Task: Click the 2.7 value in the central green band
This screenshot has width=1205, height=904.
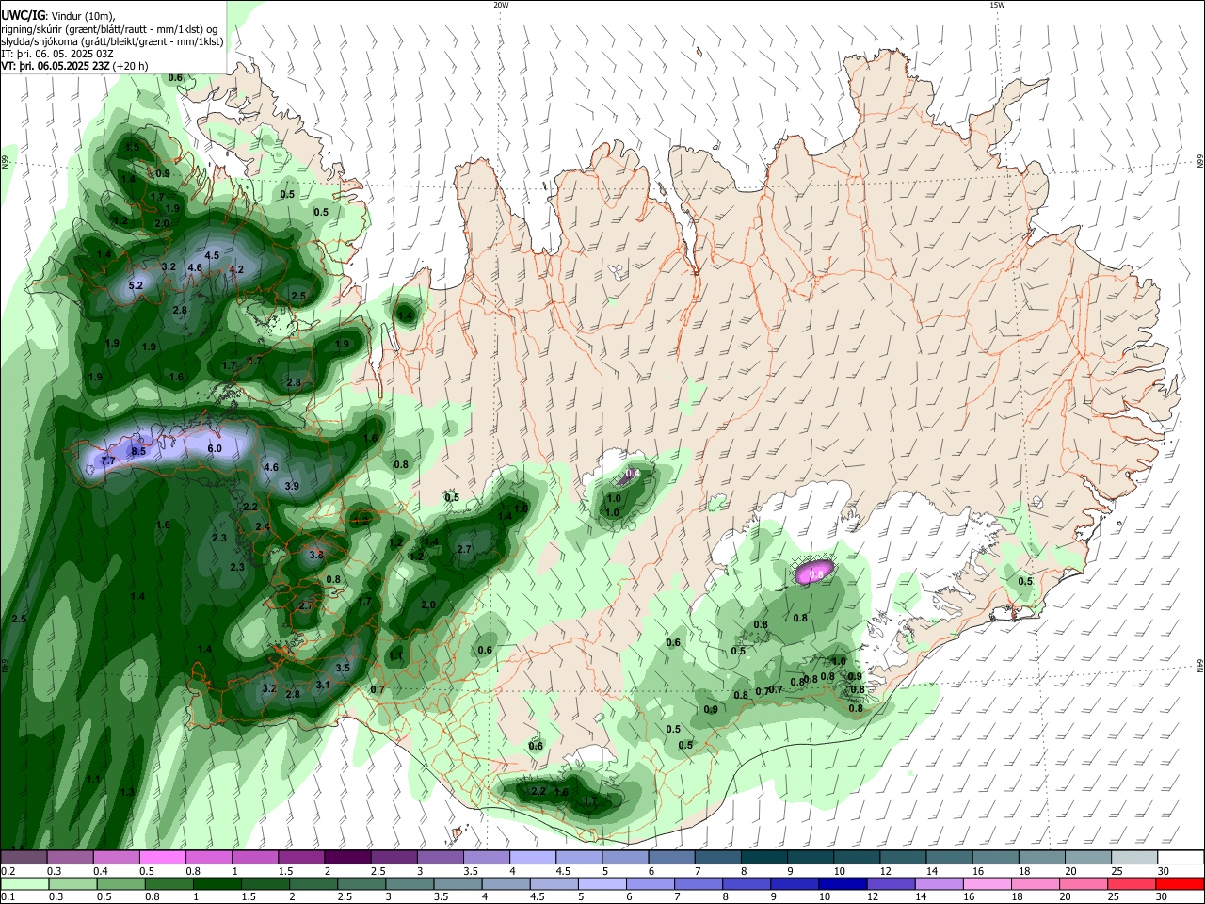Action: tap(464, 550)
